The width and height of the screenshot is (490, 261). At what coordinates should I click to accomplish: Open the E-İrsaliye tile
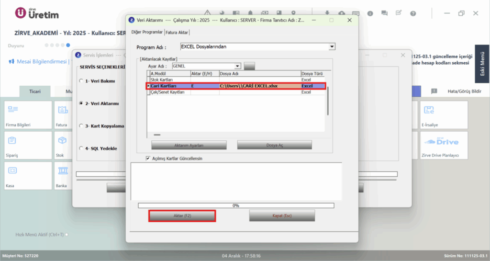(x=444, y=115)
